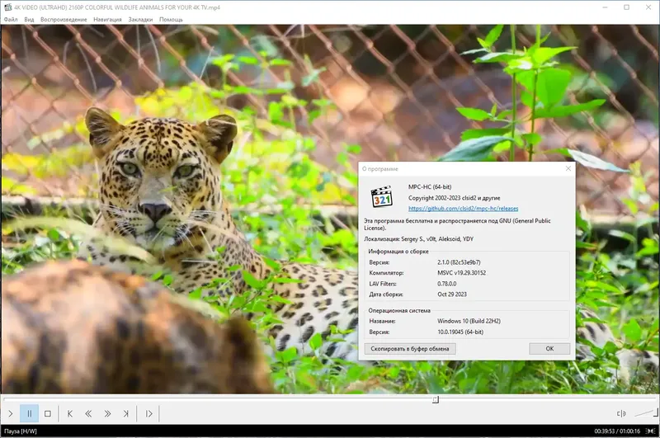Maximize the player window
The width and height of the screenshot is (660, 438).
(x=626, y=7)
